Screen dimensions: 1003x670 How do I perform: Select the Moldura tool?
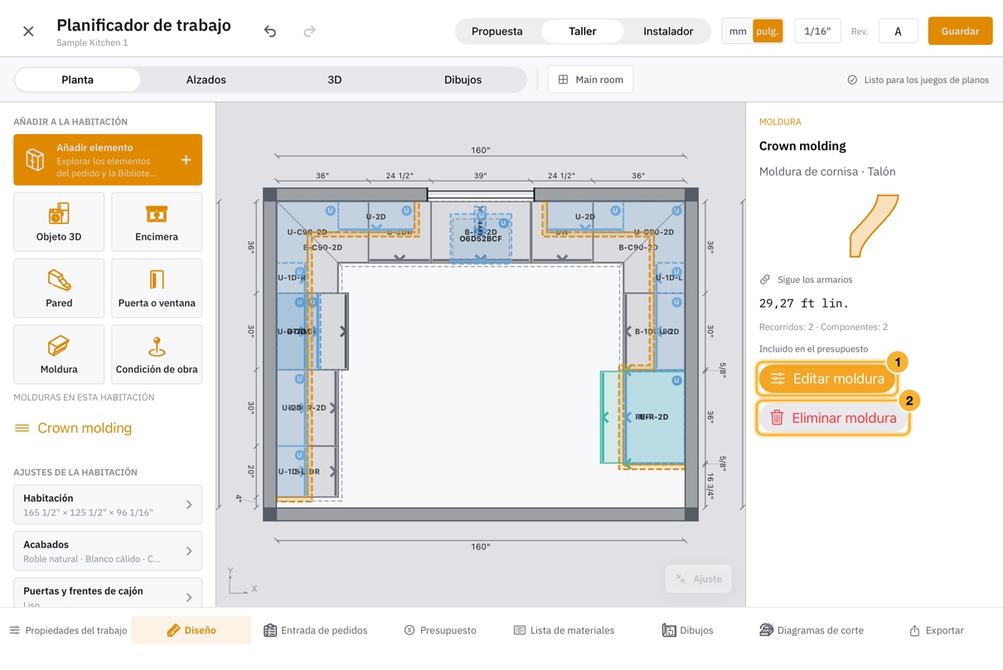[59, 355]
